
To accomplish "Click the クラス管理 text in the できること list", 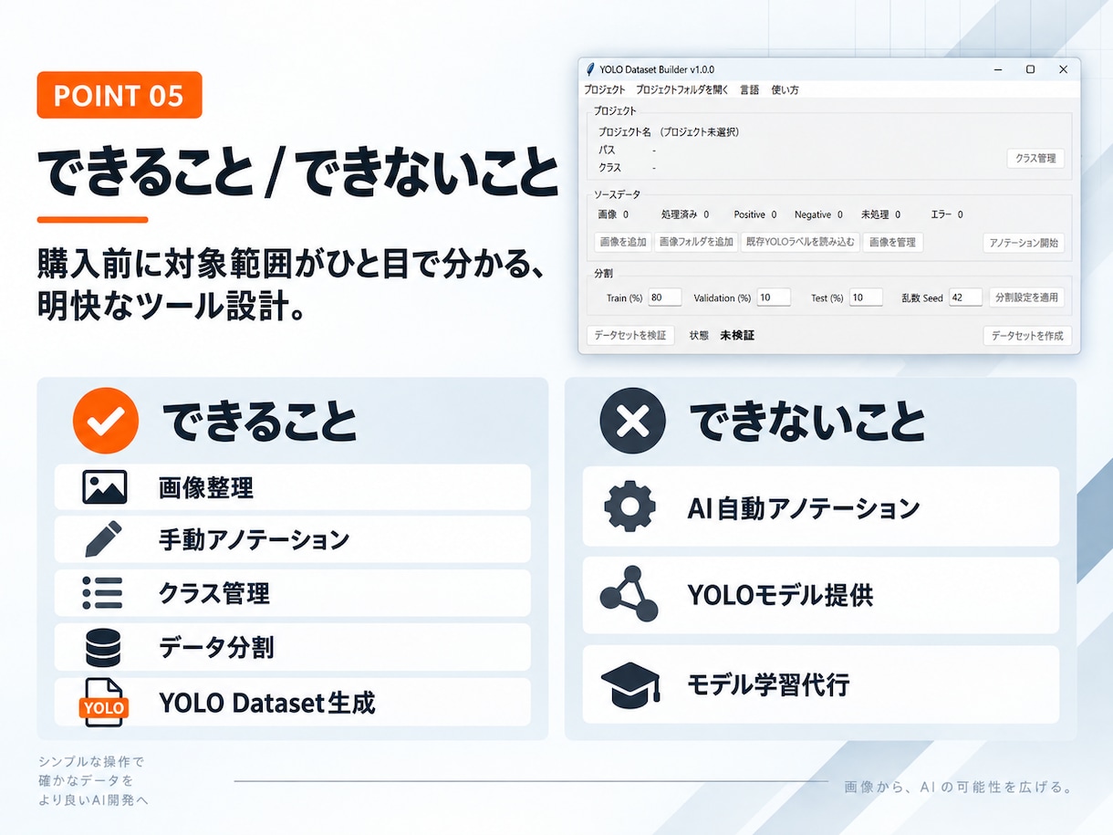I will pyautogui.click(x=214, y=594).
